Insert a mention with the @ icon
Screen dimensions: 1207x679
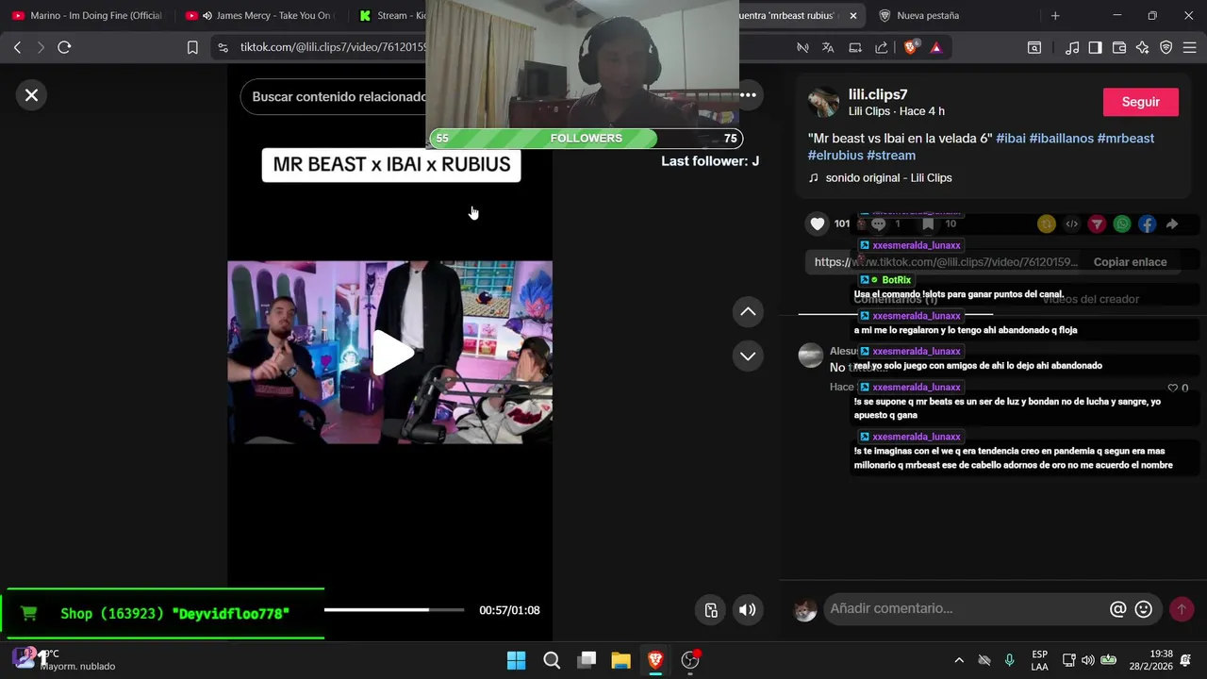pyautogui.click(x=1118, y=609)
